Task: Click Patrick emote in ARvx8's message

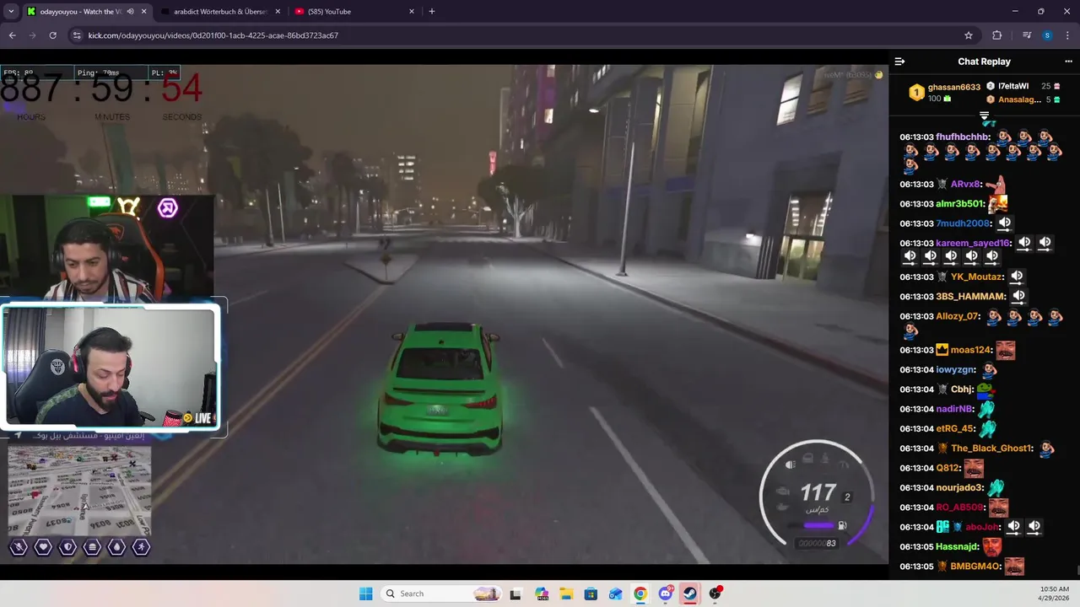Action: click(996, 183)
